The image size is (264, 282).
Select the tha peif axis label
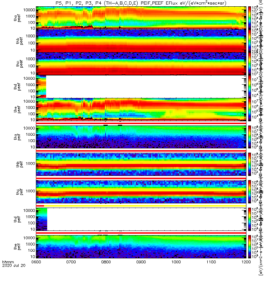click(17, 137)
